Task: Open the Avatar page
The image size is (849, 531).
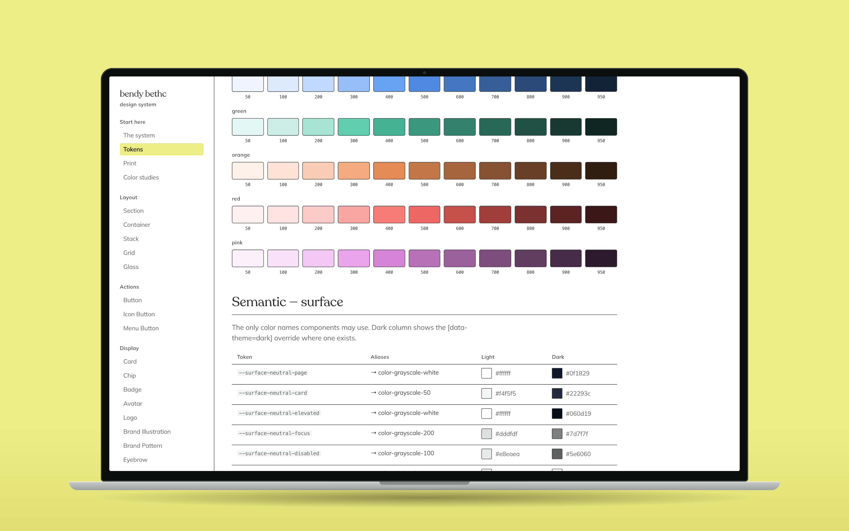Action: [133, 404]
